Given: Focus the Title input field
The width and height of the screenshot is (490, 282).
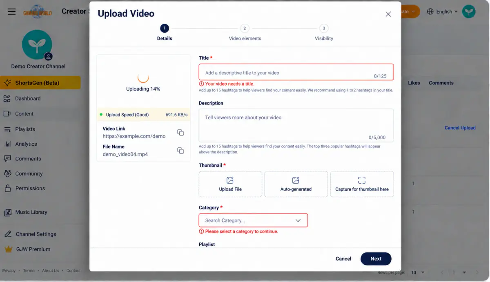Looking at the screenshot, I should pos(296,72).
